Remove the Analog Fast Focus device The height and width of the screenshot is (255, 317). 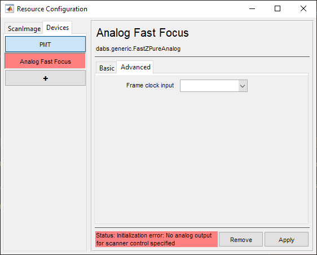click(241, 240)
